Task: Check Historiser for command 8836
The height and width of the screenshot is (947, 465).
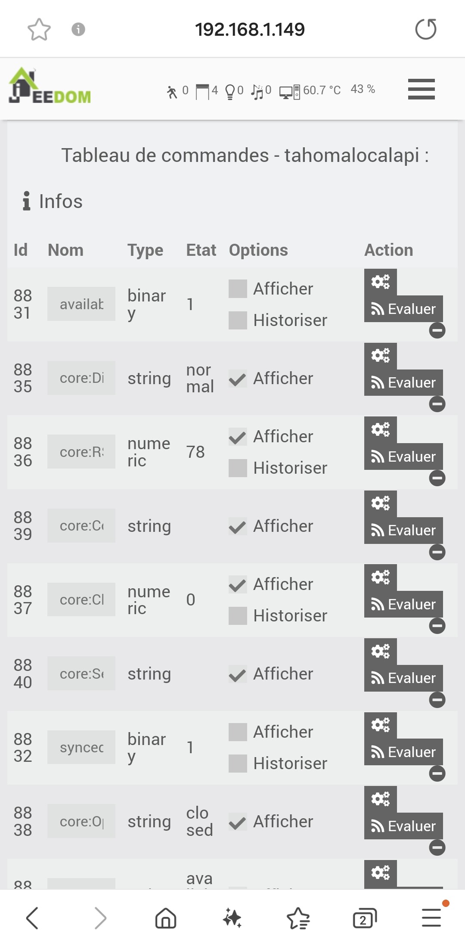Action: point(238,468)
